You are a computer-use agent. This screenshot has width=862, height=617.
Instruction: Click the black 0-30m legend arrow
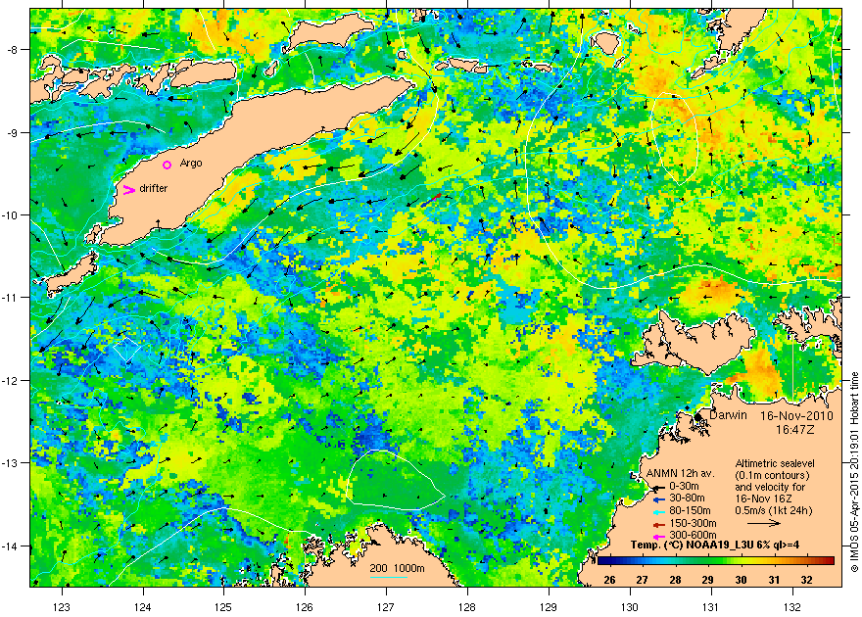[x=658, y=487]
